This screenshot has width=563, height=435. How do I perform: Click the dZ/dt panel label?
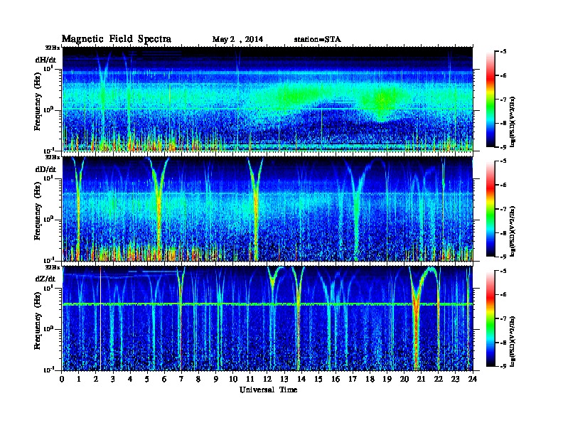pos(45,279)
